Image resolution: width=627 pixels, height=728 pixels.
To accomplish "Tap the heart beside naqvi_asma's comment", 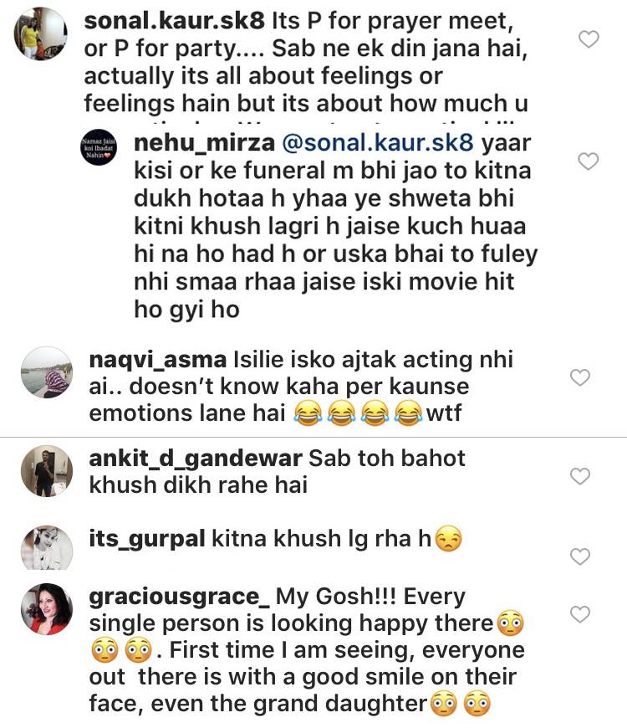I will tap(579, 378).
